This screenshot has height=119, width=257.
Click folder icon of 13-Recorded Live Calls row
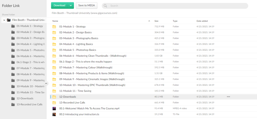(54, 103)
